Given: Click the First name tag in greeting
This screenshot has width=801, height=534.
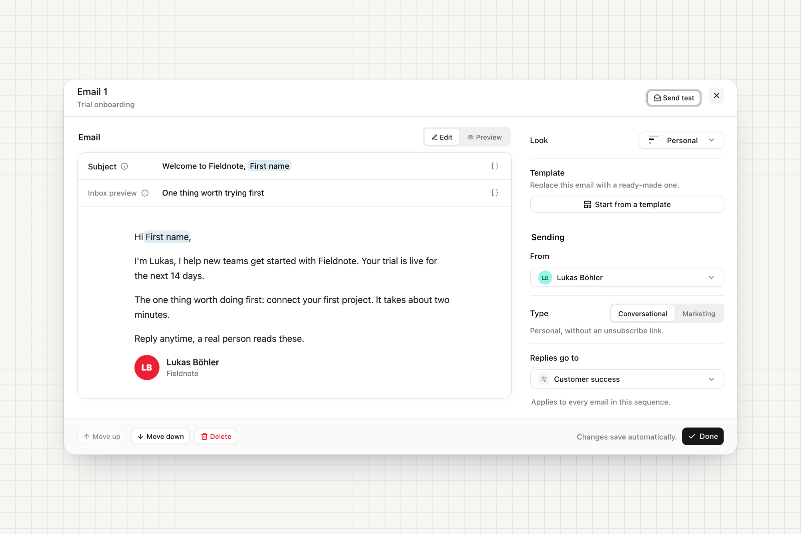Looking at the screenshot, I should point(167,237).
